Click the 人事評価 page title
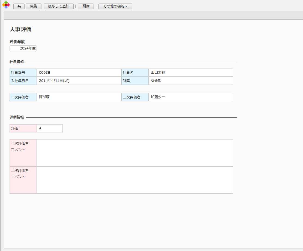The width and height of the screenshot is (303, 251). point(20,29)
